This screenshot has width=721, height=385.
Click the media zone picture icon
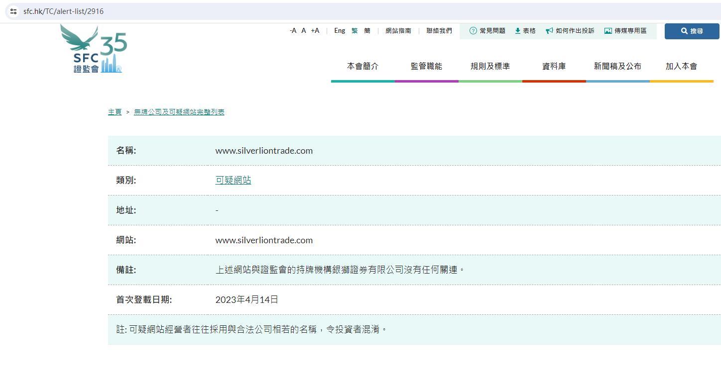click(x=608, y=31)
